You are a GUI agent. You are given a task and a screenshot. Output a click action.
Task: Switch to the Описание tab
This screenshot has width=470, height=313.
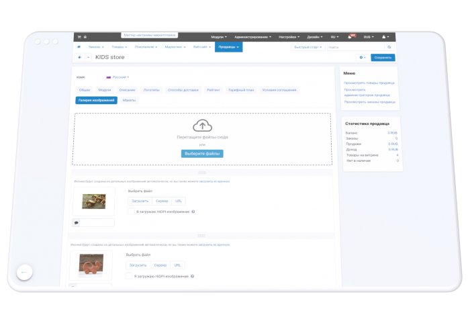point(127,90)
